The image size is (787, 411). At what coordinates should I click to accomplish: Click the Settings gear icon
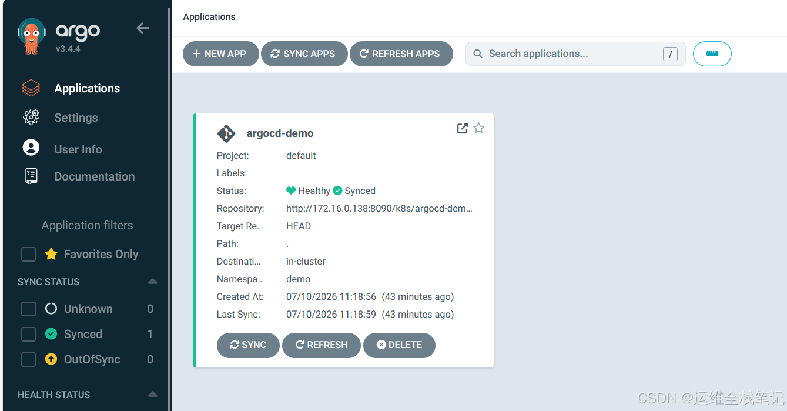(x=31, y=118)
